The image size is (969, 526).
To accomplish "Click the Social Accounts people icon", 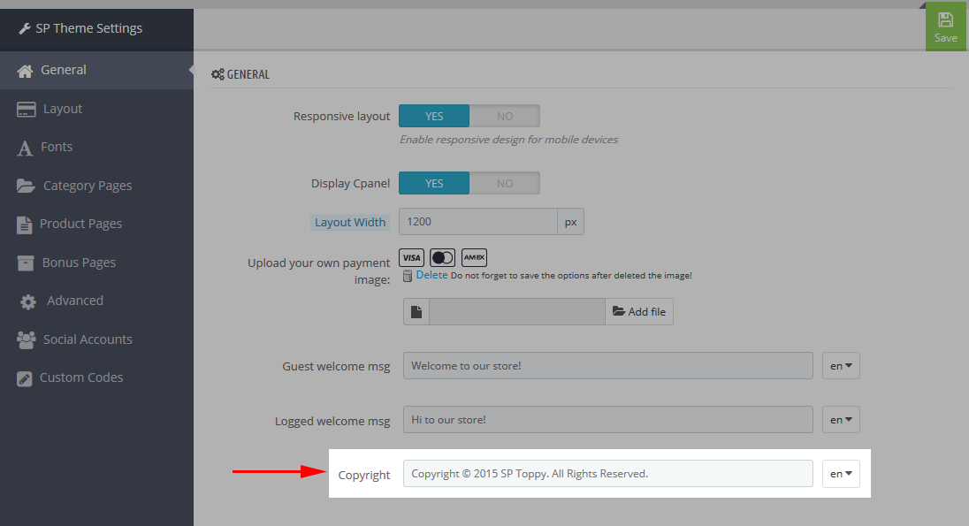I will tap(26, 340).
